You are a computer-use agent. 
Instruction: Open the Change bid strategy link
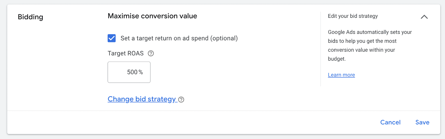coord(142,99)
